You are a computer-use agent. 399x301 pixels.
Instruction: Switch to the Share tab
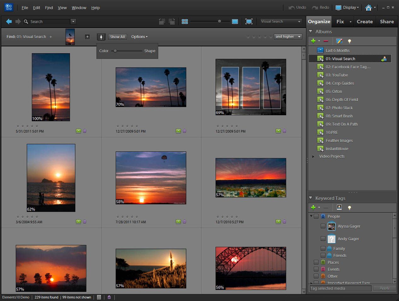[387, 21]
